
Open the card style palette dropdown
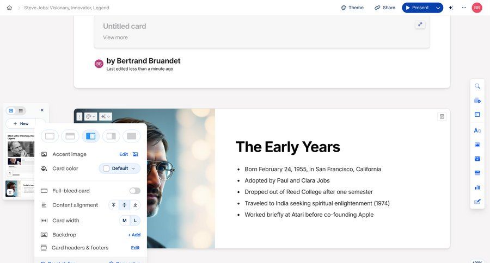91,116
